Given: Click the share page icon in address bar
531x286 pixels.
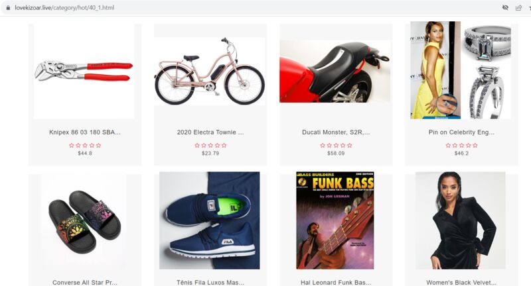Looking at the screenshot, I should click(x=518, y=7).
